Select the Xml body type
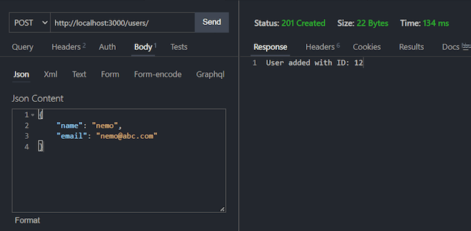471x231 pixels. pyautogui.click(x=51, y=75)
